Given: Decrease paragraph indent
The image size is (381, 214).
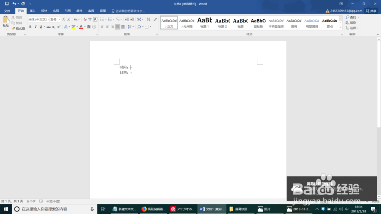Looking at the screenshot, I should click(126, 19).
